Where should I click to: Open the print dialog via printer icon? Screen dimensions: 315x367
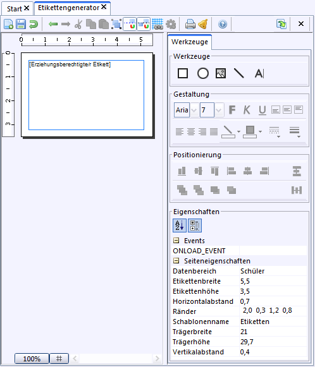pos(190,24)
